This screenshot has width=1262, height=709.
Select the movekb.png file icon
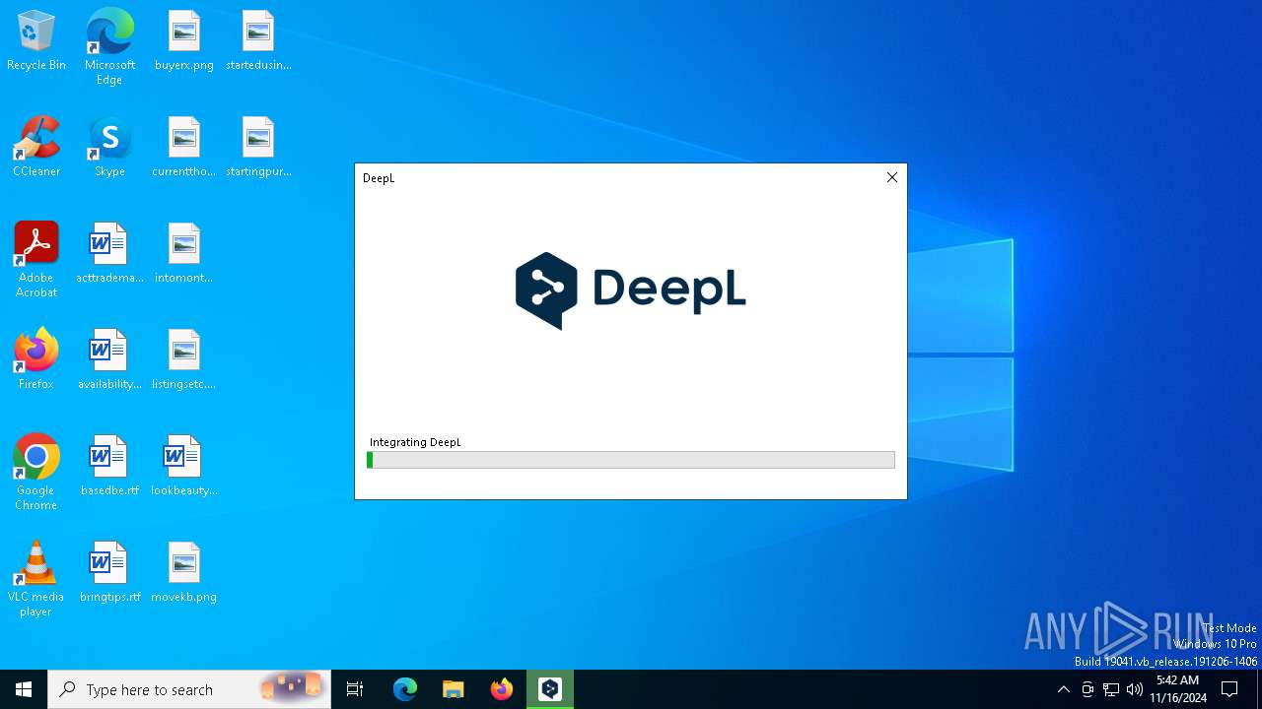point(184,573)
